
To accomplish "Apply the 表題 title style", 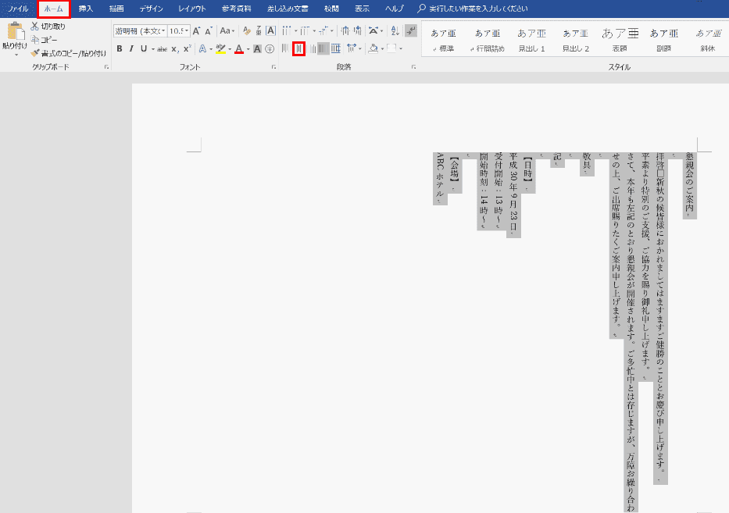I will point(620,40).
